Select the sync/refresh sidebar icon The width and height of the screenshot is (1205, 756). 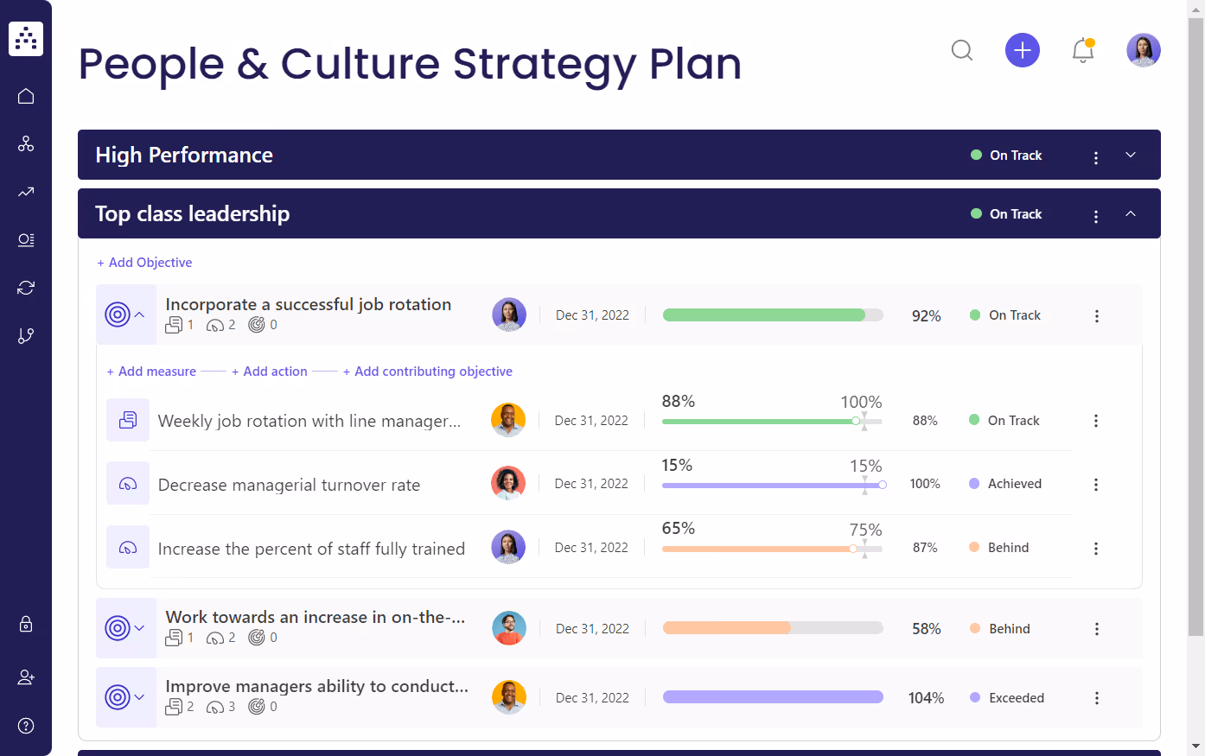pos(26,287)
